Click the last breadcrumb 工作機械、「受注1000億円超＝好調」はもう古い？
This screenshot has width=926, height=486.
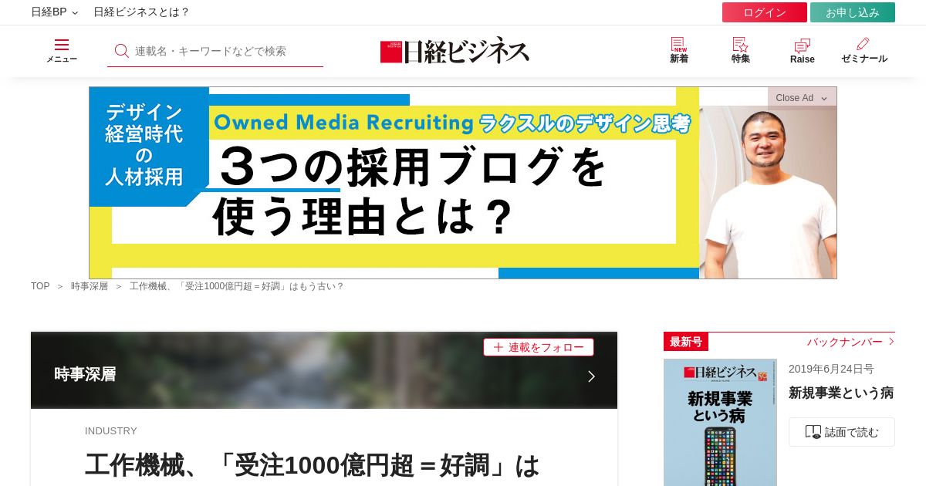(236, 286)
